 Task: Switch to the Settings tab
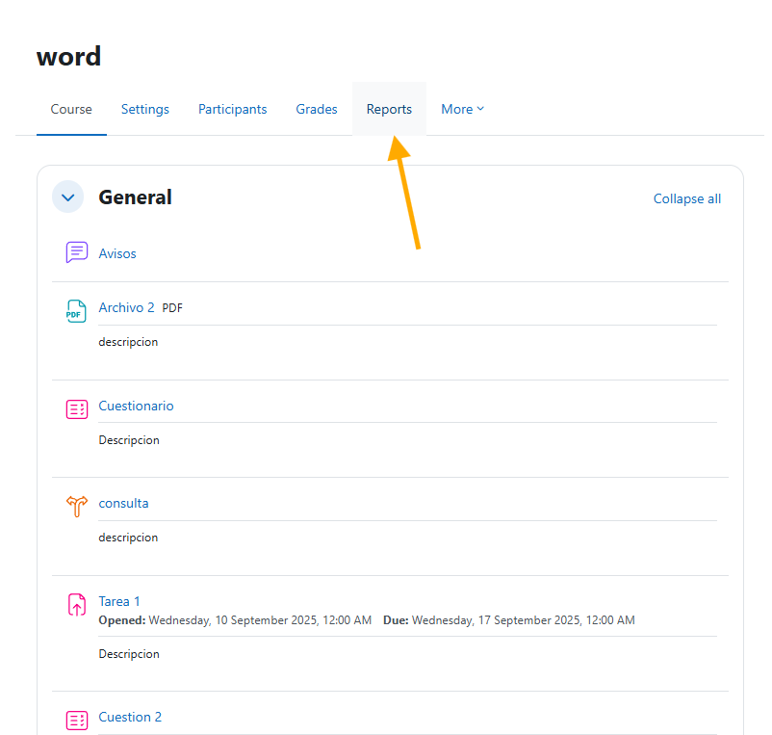144,109
